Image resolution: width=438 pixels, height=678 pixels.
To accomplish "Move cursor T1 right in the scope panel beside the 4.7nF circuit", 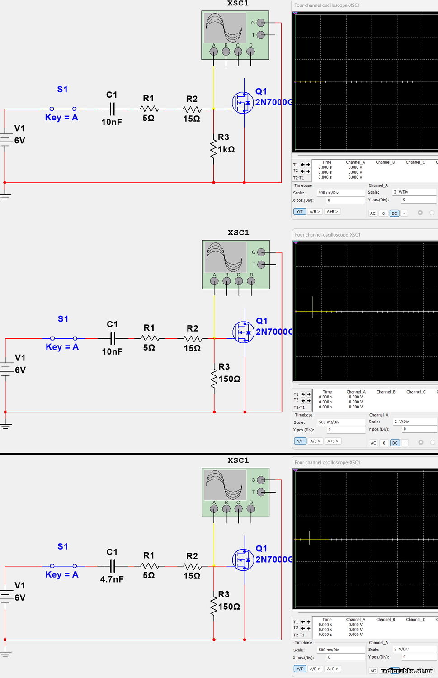I will pyautogui.click(x=309, y=622).
